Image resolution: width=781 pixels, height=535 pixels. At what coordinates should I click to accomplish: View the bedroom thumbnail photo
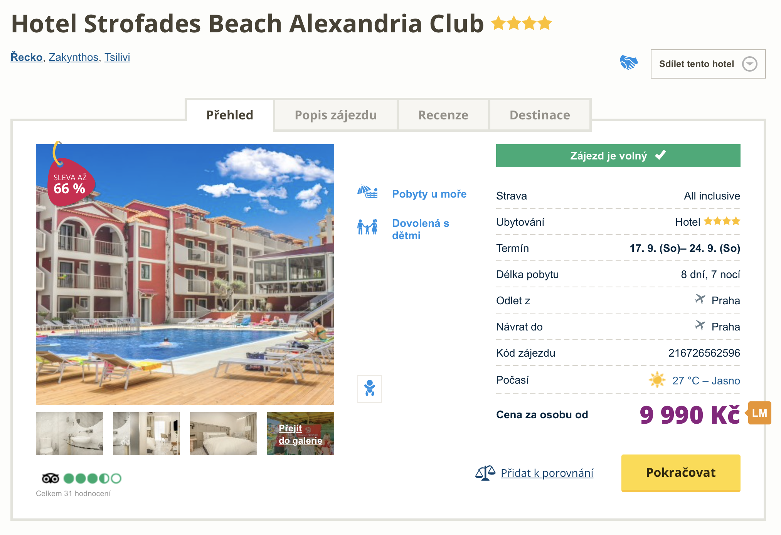223,434
